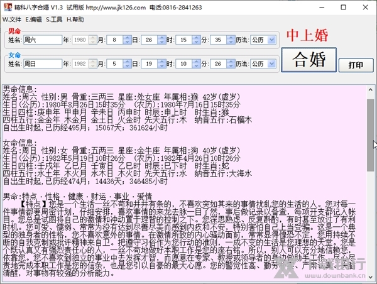Click the 中上婚 result label
This screenshot has width=377, height=284.
(x=307, y=35)
